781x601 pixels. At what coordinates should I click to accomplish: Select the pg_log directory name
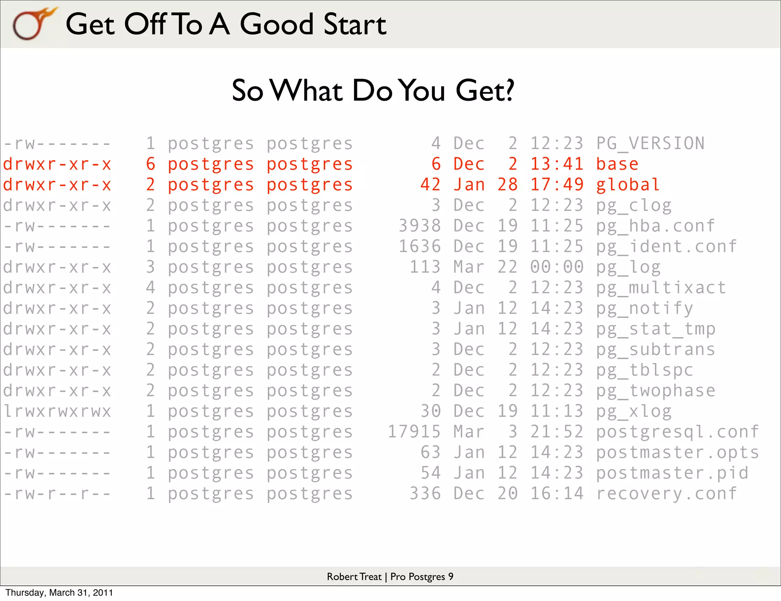click(x=628, y=267)
